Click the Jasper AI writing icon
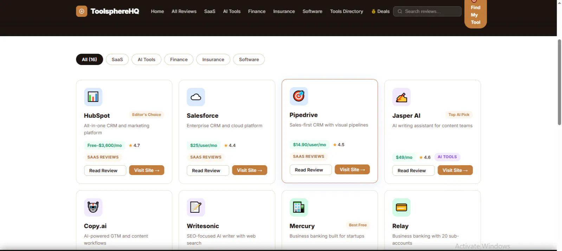The width and height of the screenshot is (562, 251). click(401, 97)
